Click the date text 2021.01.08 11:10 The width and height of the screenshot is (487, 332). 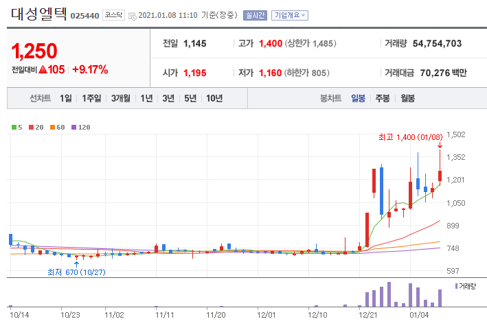pos(168,15)
